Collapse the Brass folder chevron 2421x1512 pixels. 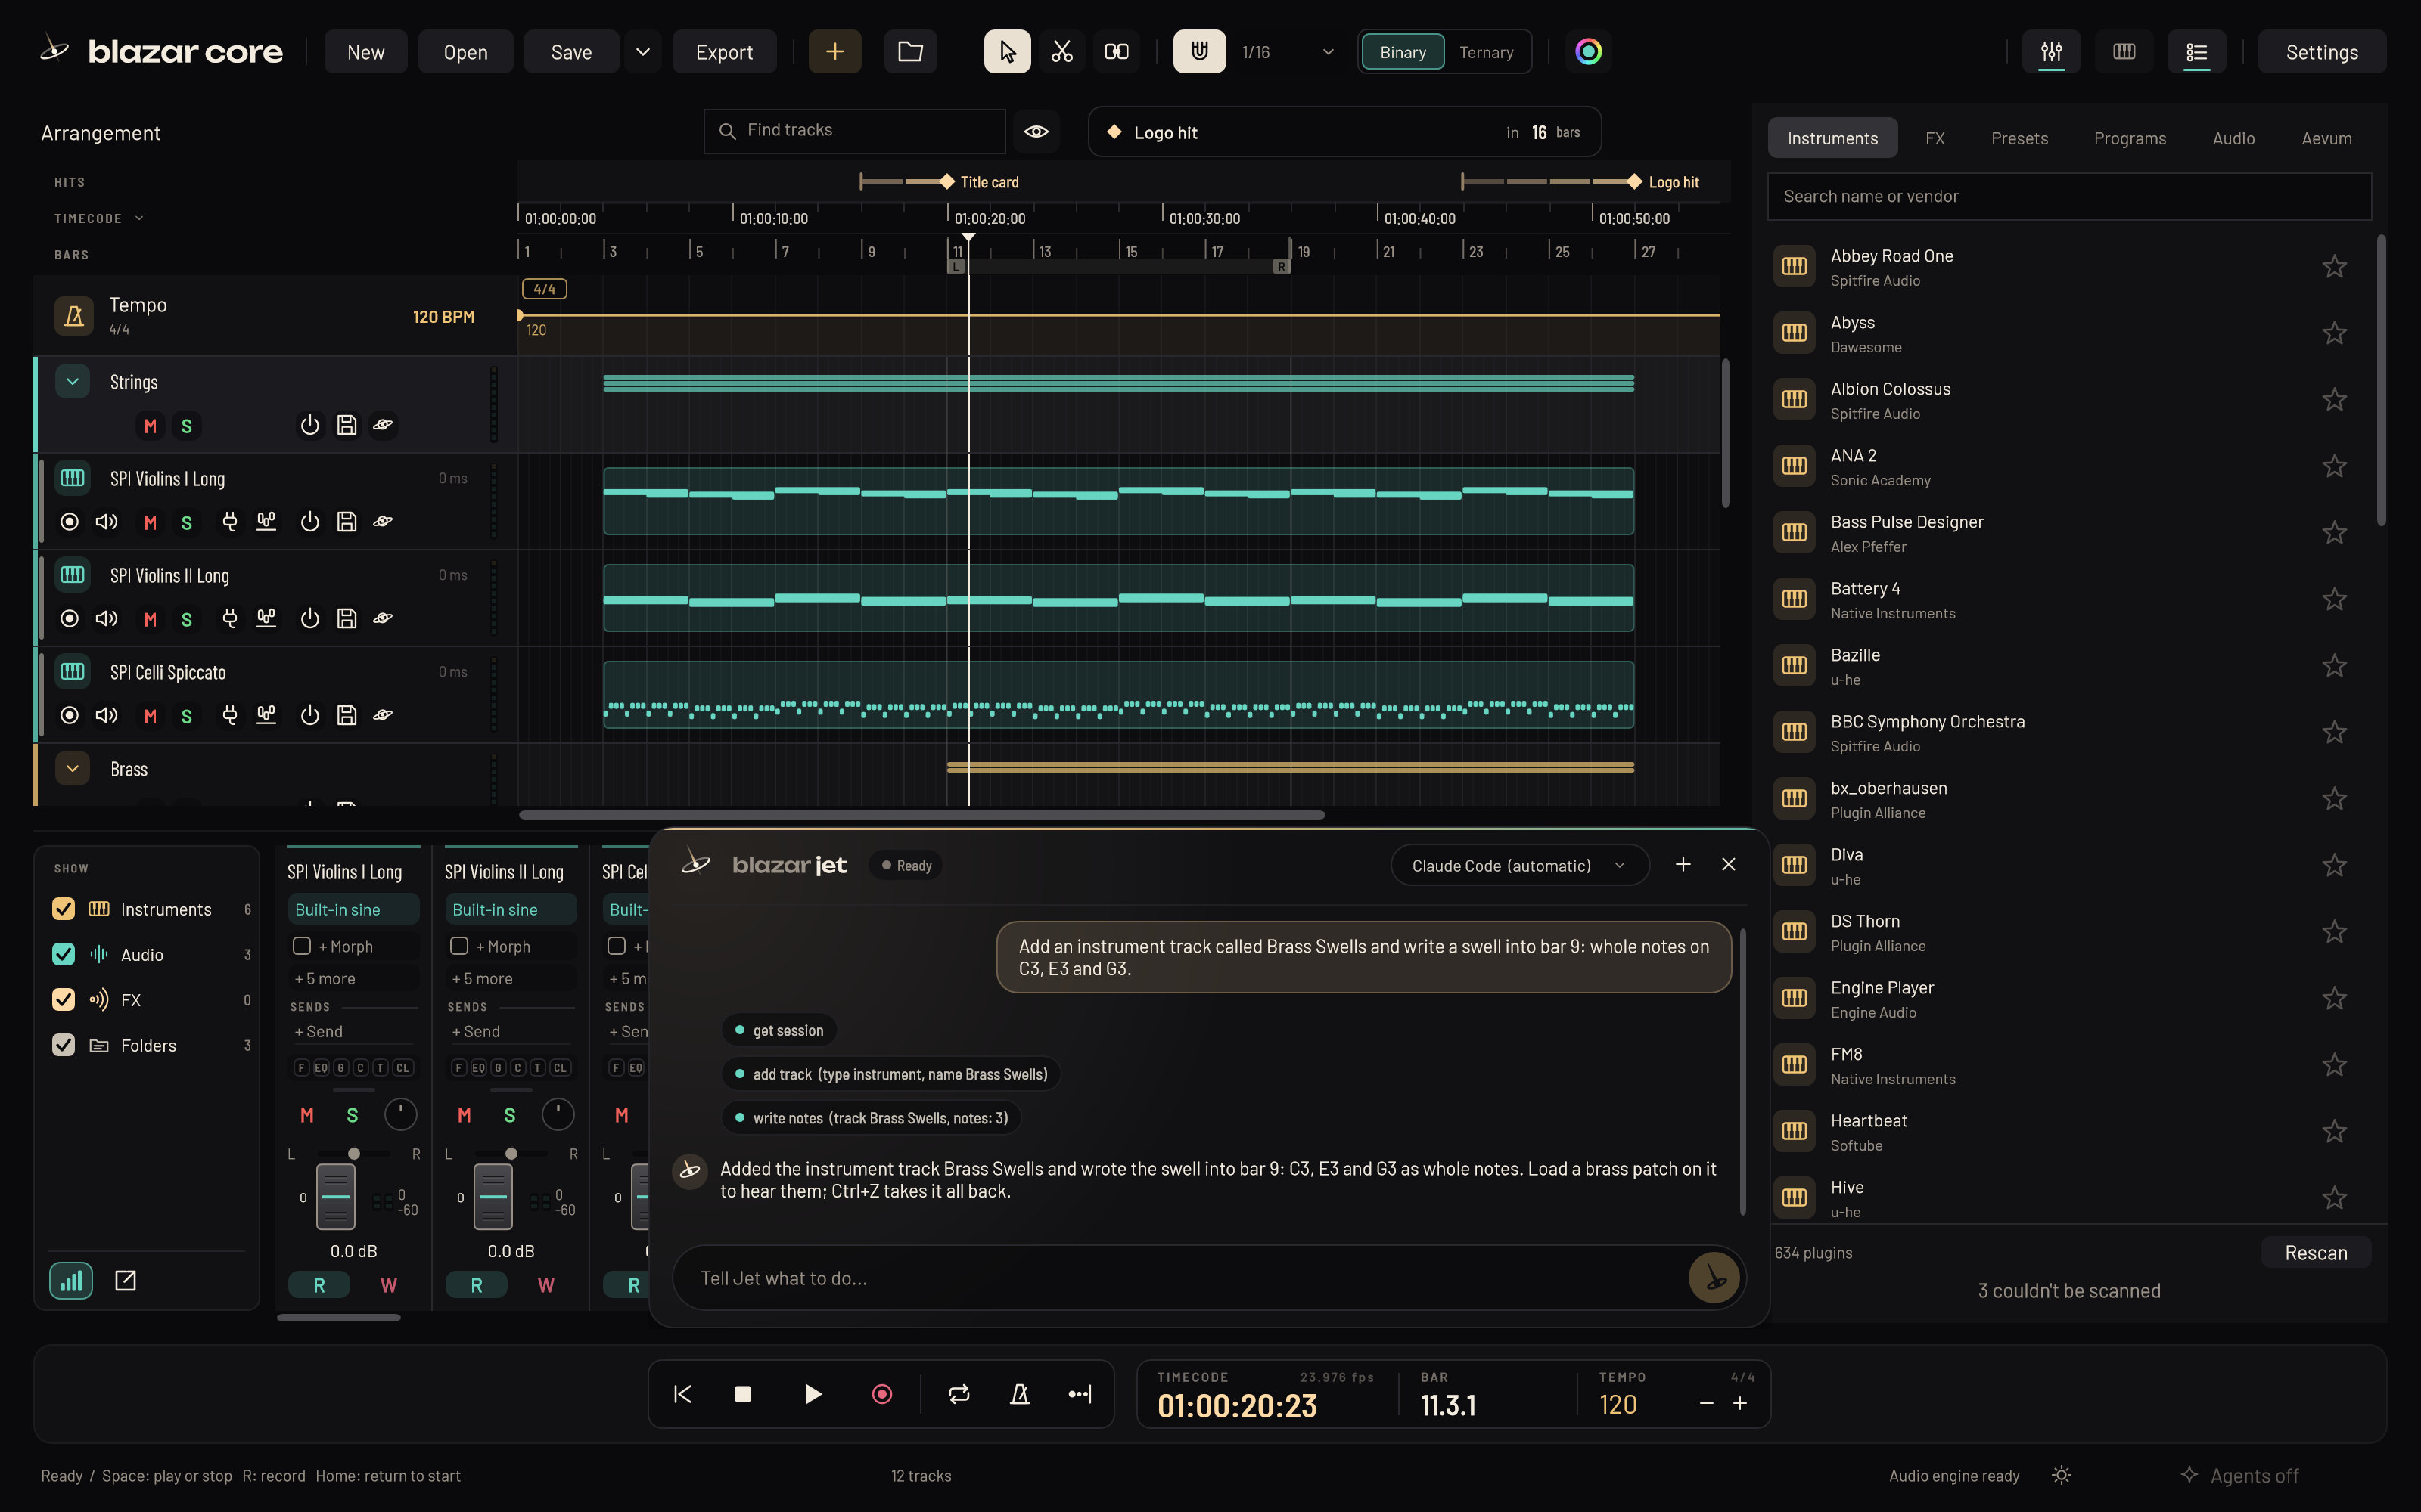pyautogui.click(x=72, y=768)
